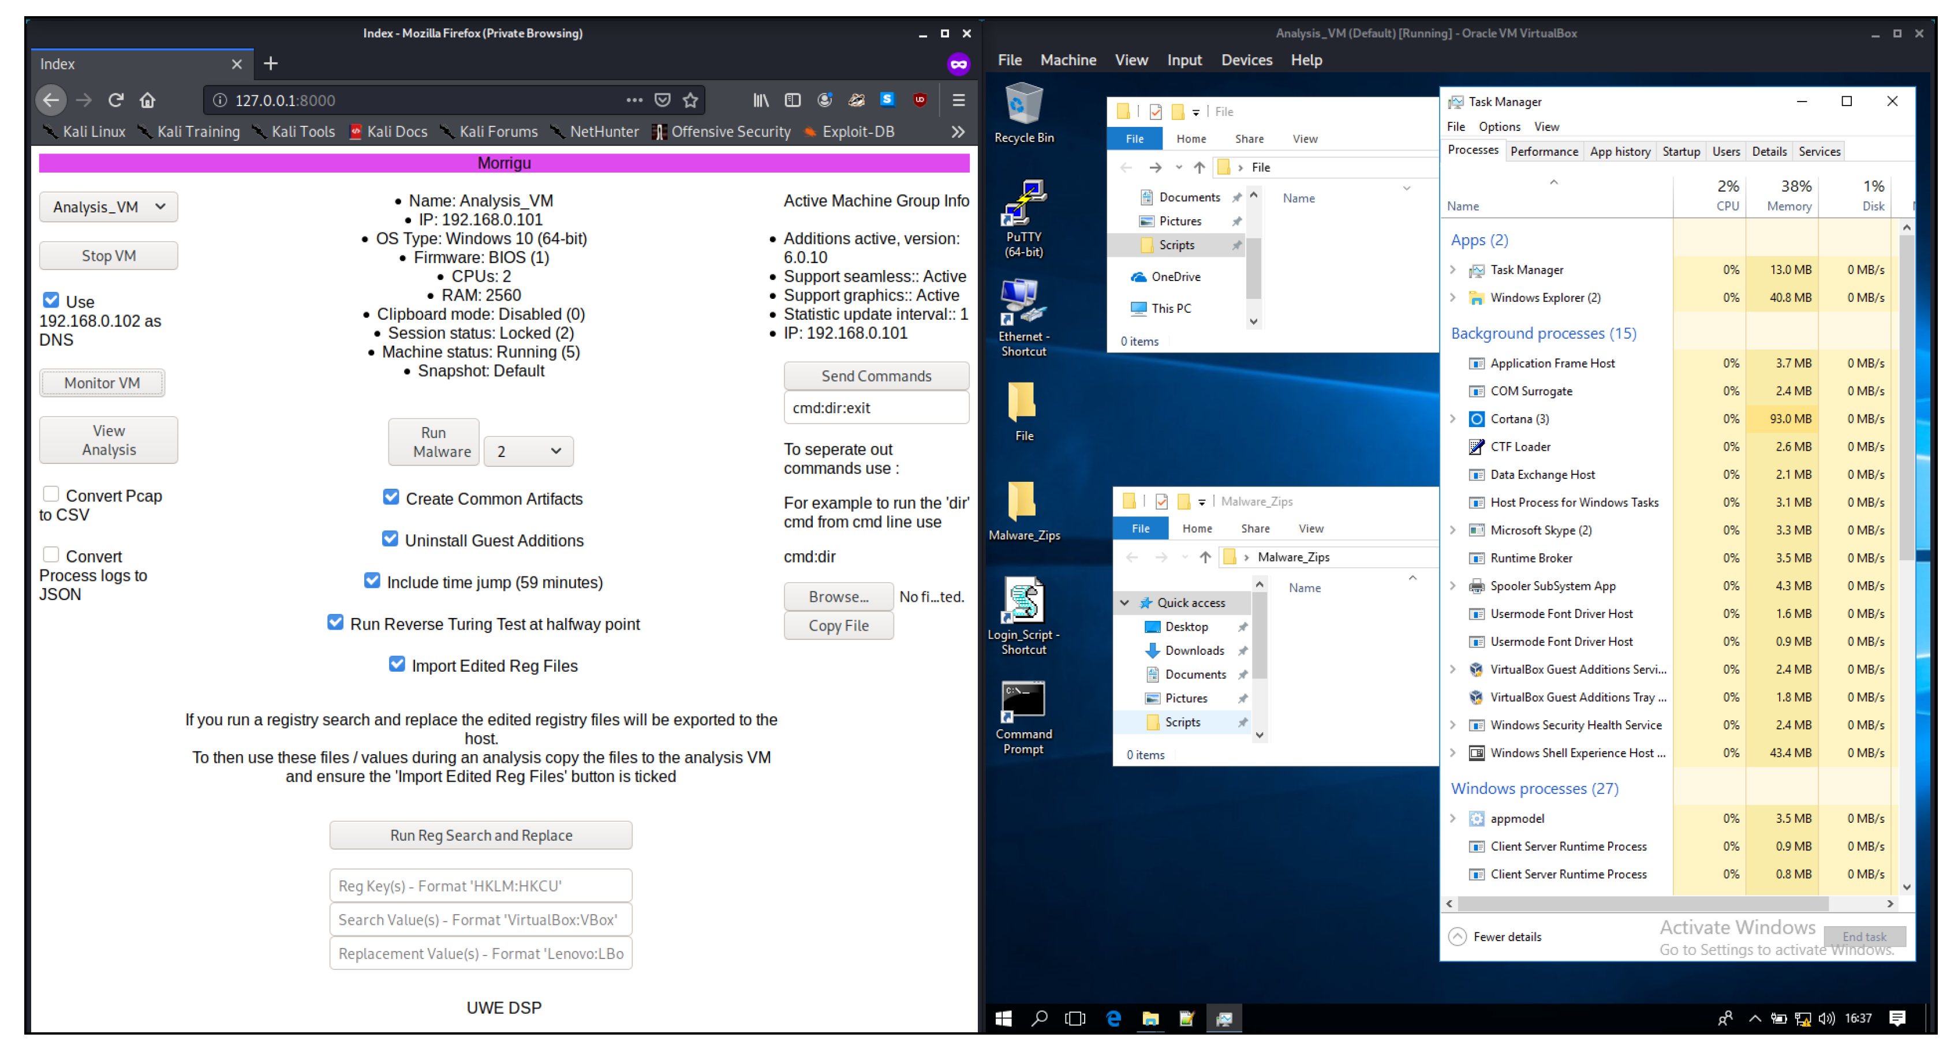The height and width of the screenshot is (1060, 1958).
Task: Open the VirtualBox Devices menu
Action: point(1246,60)
